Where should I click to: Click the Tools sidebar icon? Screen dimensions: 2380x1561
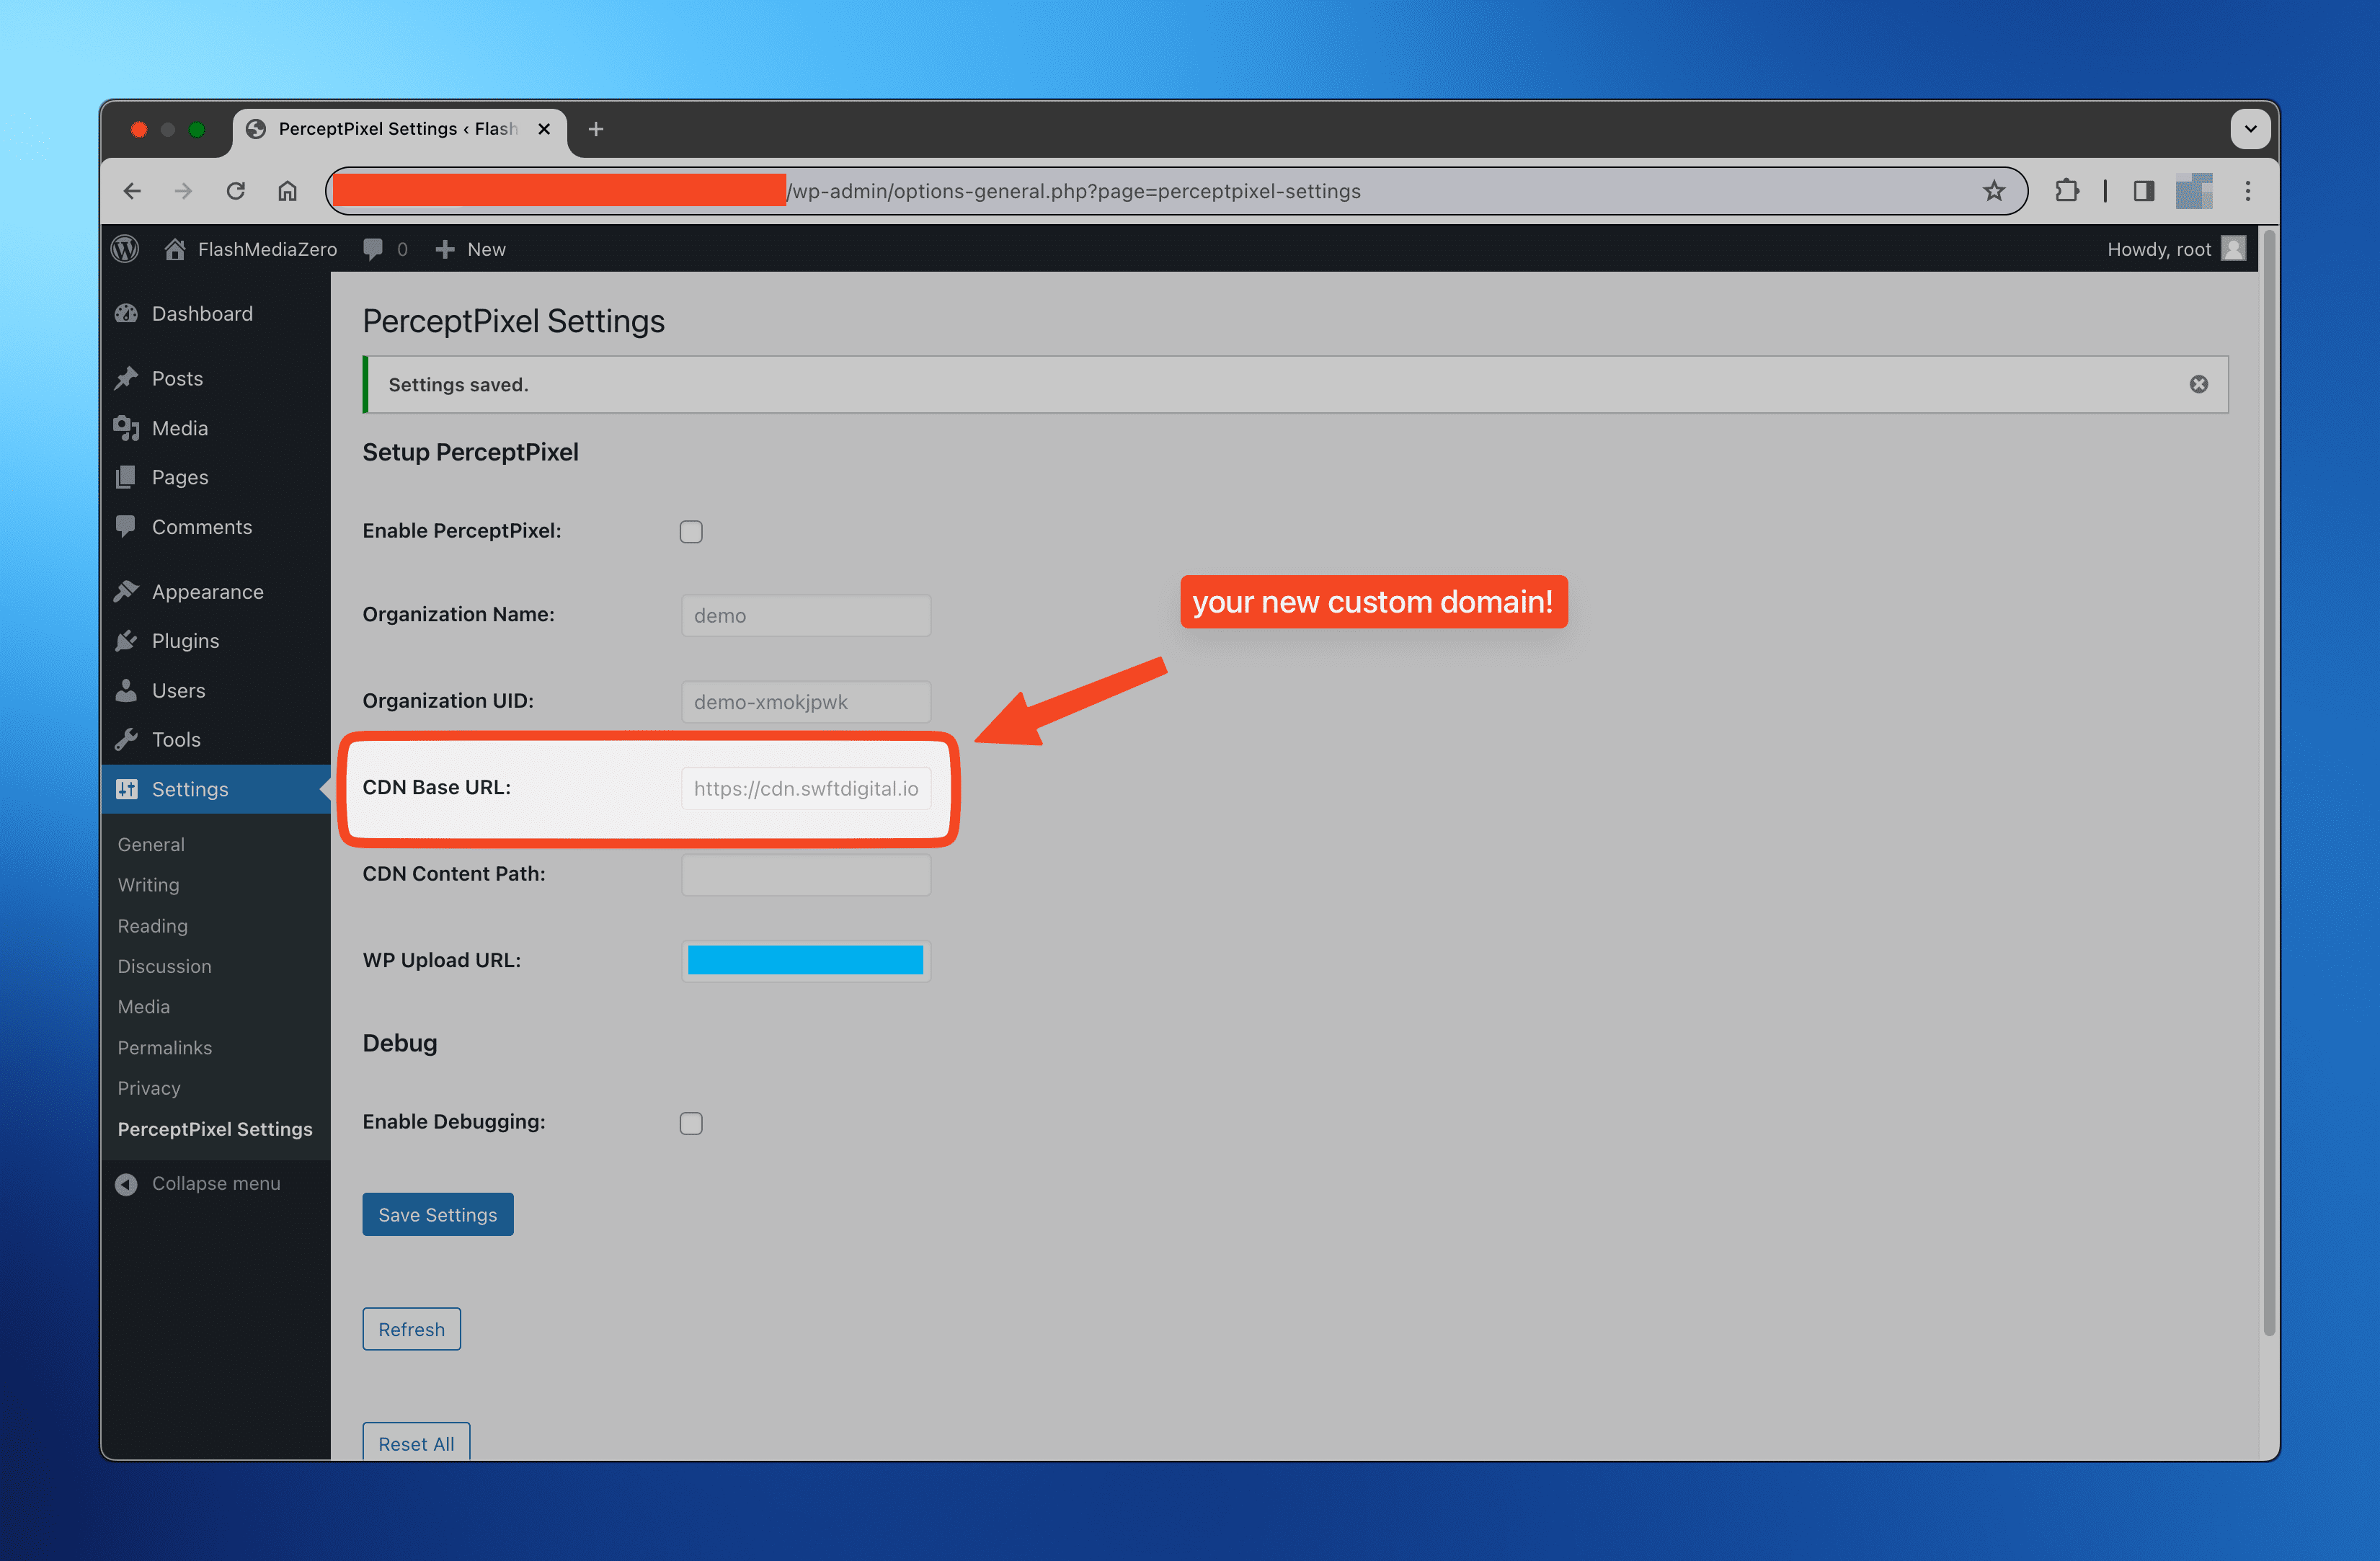130,739
